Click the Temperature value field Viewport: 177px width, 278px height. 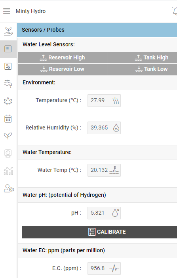(x=104, y=101)
